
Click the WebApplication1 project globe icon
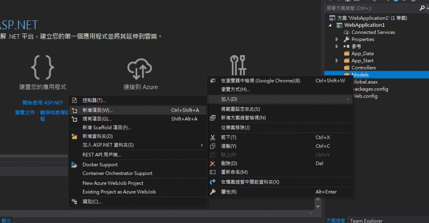coord(339,25)
